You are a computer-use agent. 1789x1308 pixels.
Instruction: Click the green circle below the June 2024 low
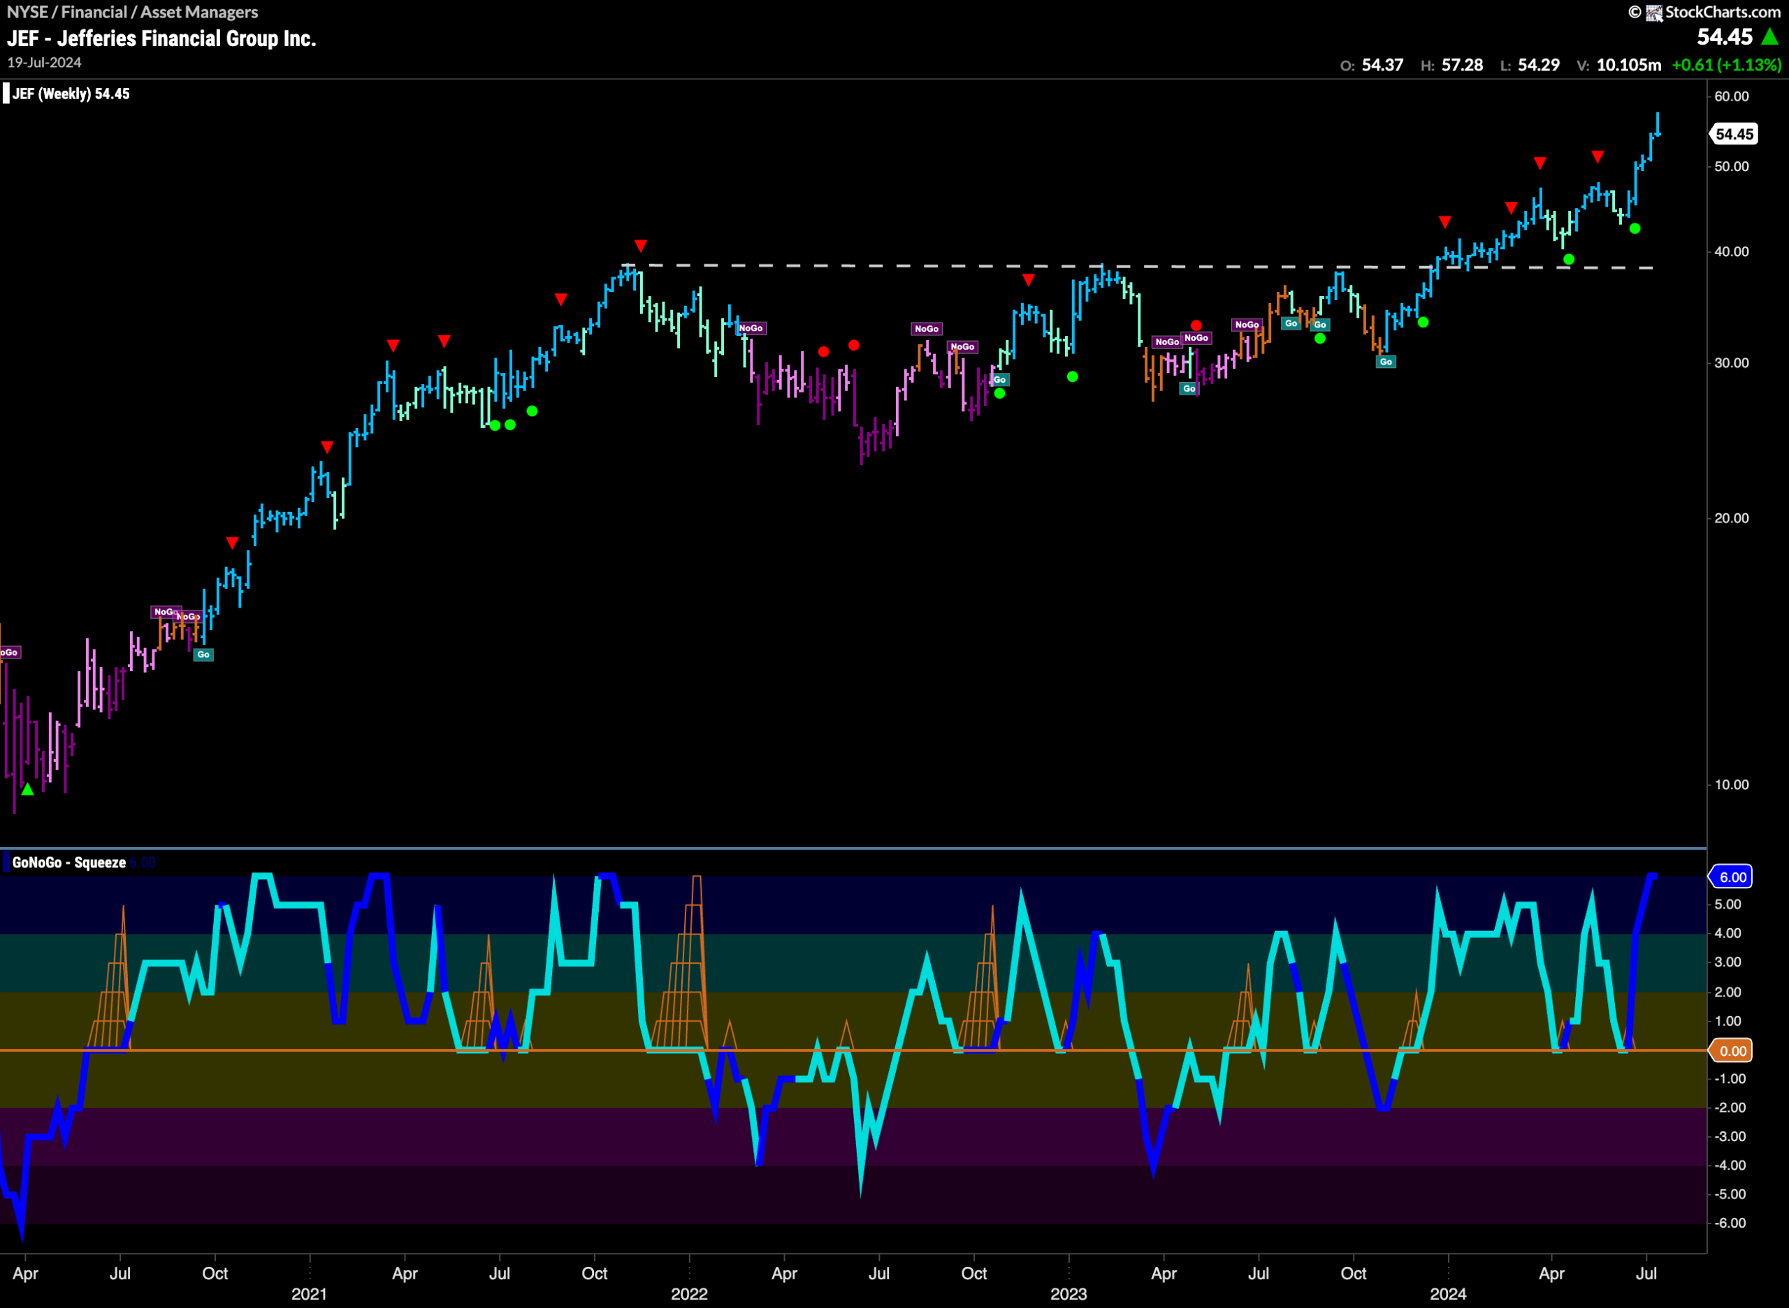1635,229
